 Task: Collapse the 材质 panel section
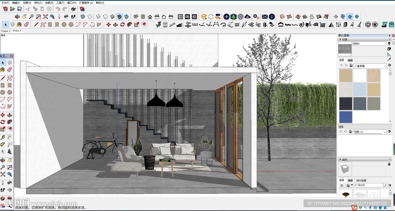click(x=340, y=39)
